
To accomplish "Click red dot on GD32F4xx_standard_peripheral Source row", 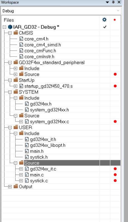I will 115,74.
